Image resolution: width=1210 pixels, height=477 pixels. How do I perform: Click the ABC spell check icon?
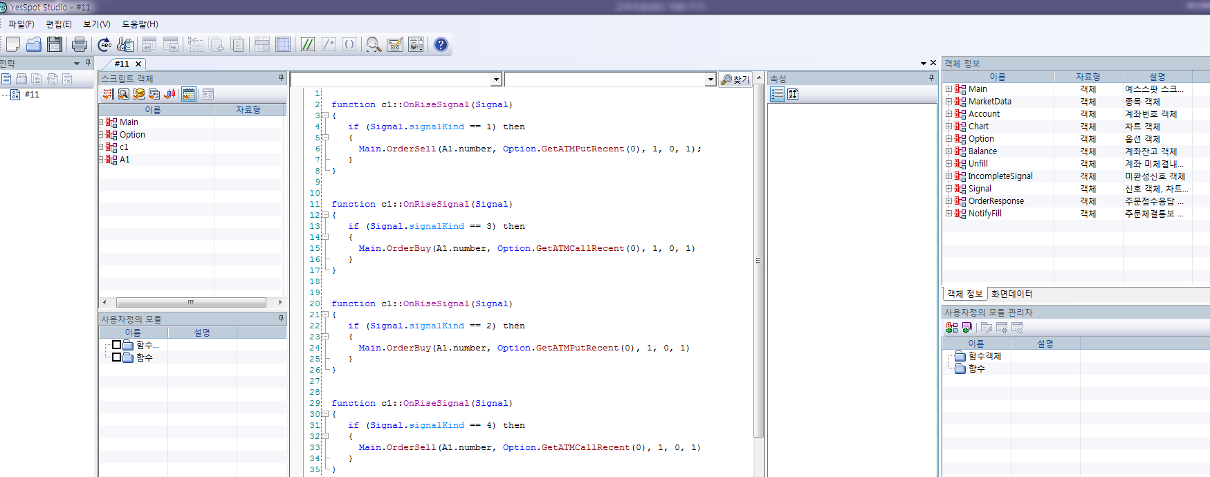104,45
